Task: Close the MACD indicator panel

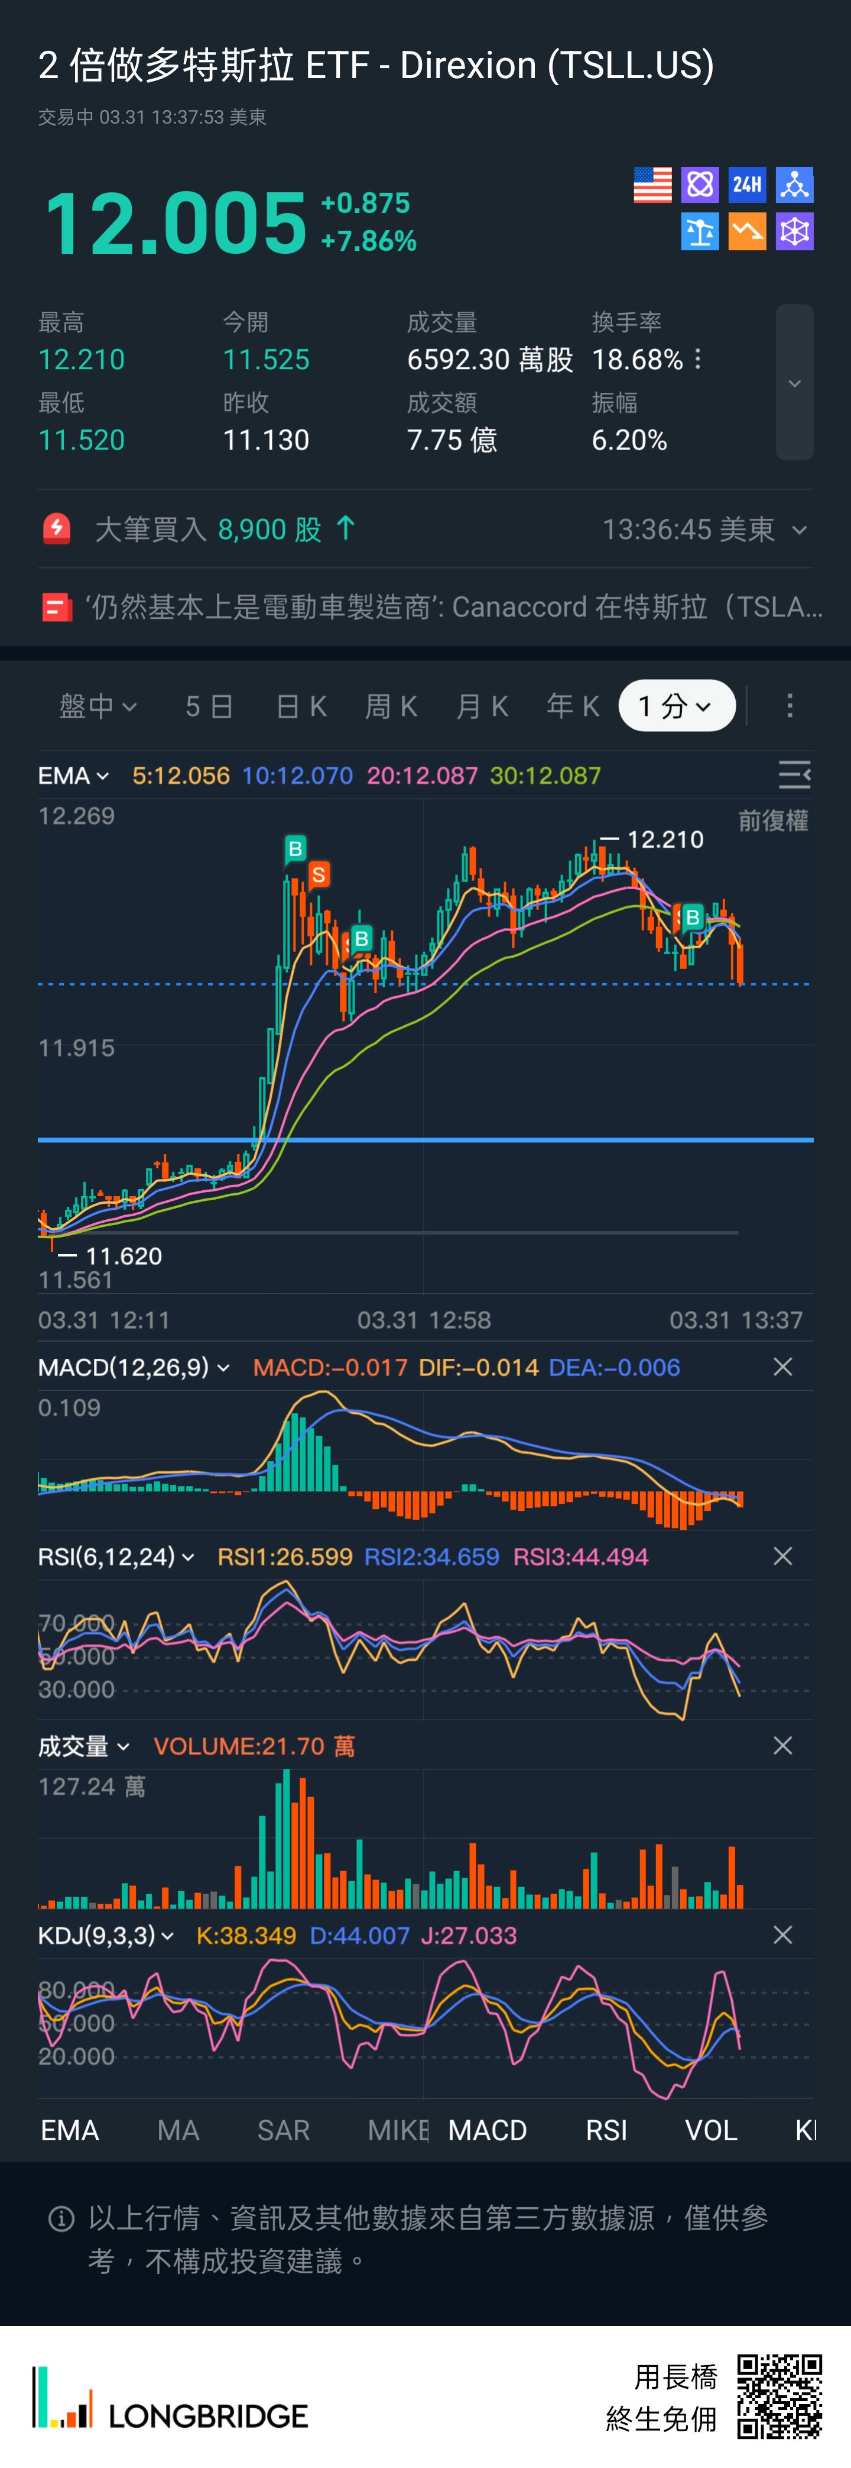Action: (782, 1367)
